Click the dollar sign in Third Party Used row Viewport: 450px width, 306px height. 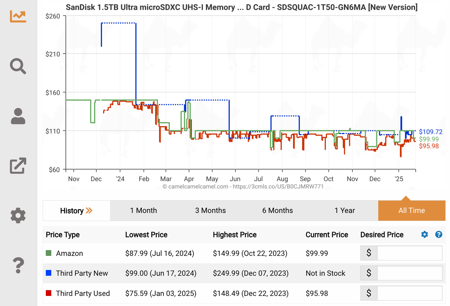(369, 293)
